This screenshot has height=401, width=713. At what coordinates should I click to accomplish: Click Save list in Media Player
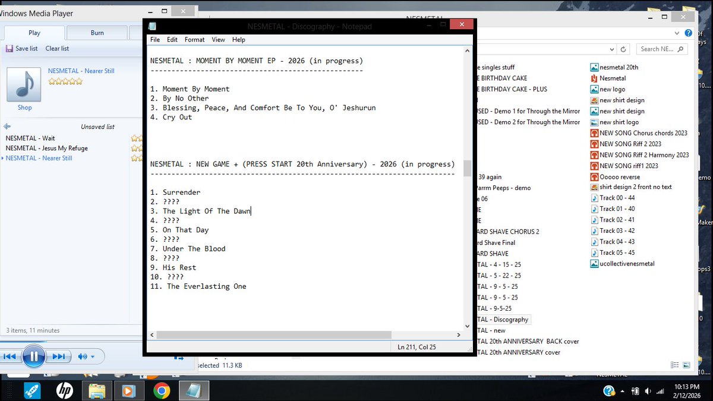22,49
